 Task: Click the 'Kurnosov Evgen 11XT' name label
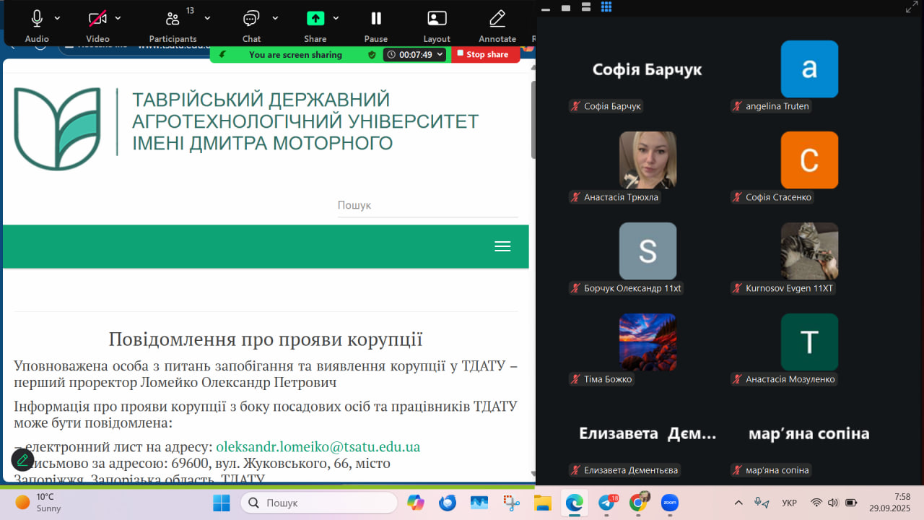(789, 288)
